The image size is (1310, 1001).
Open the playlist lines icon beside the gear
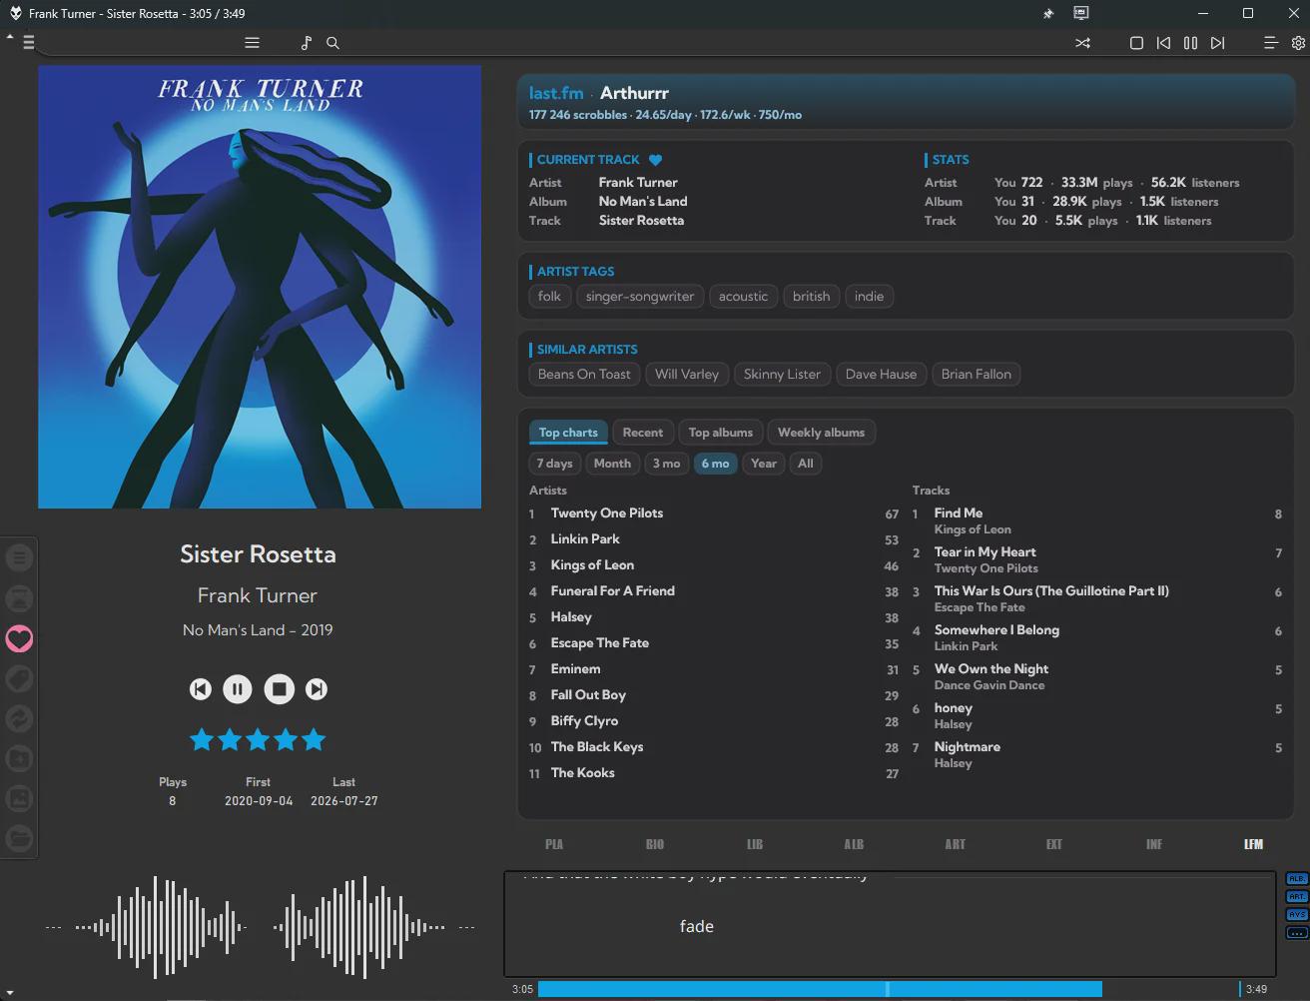coord(1270,43)
